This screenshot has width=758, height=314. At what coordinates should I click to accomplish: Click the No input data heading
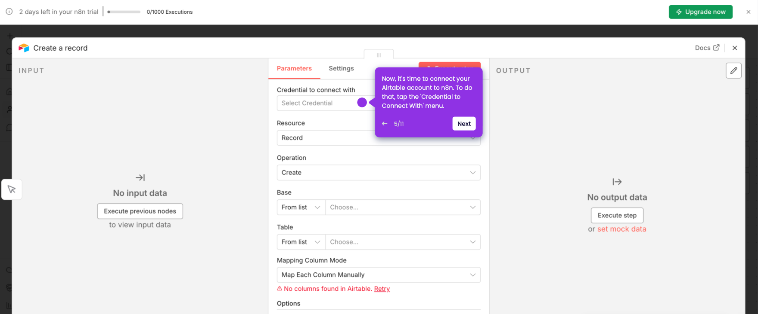point(140,193)
